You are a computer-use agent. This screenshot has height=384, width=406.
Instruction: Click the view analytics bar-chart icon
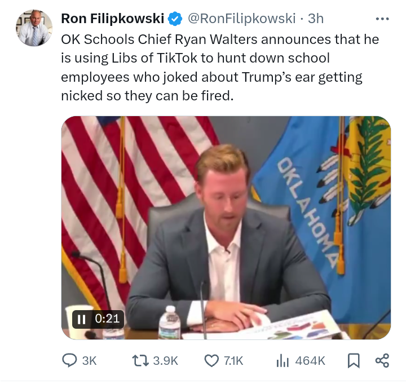click(283, 360)
